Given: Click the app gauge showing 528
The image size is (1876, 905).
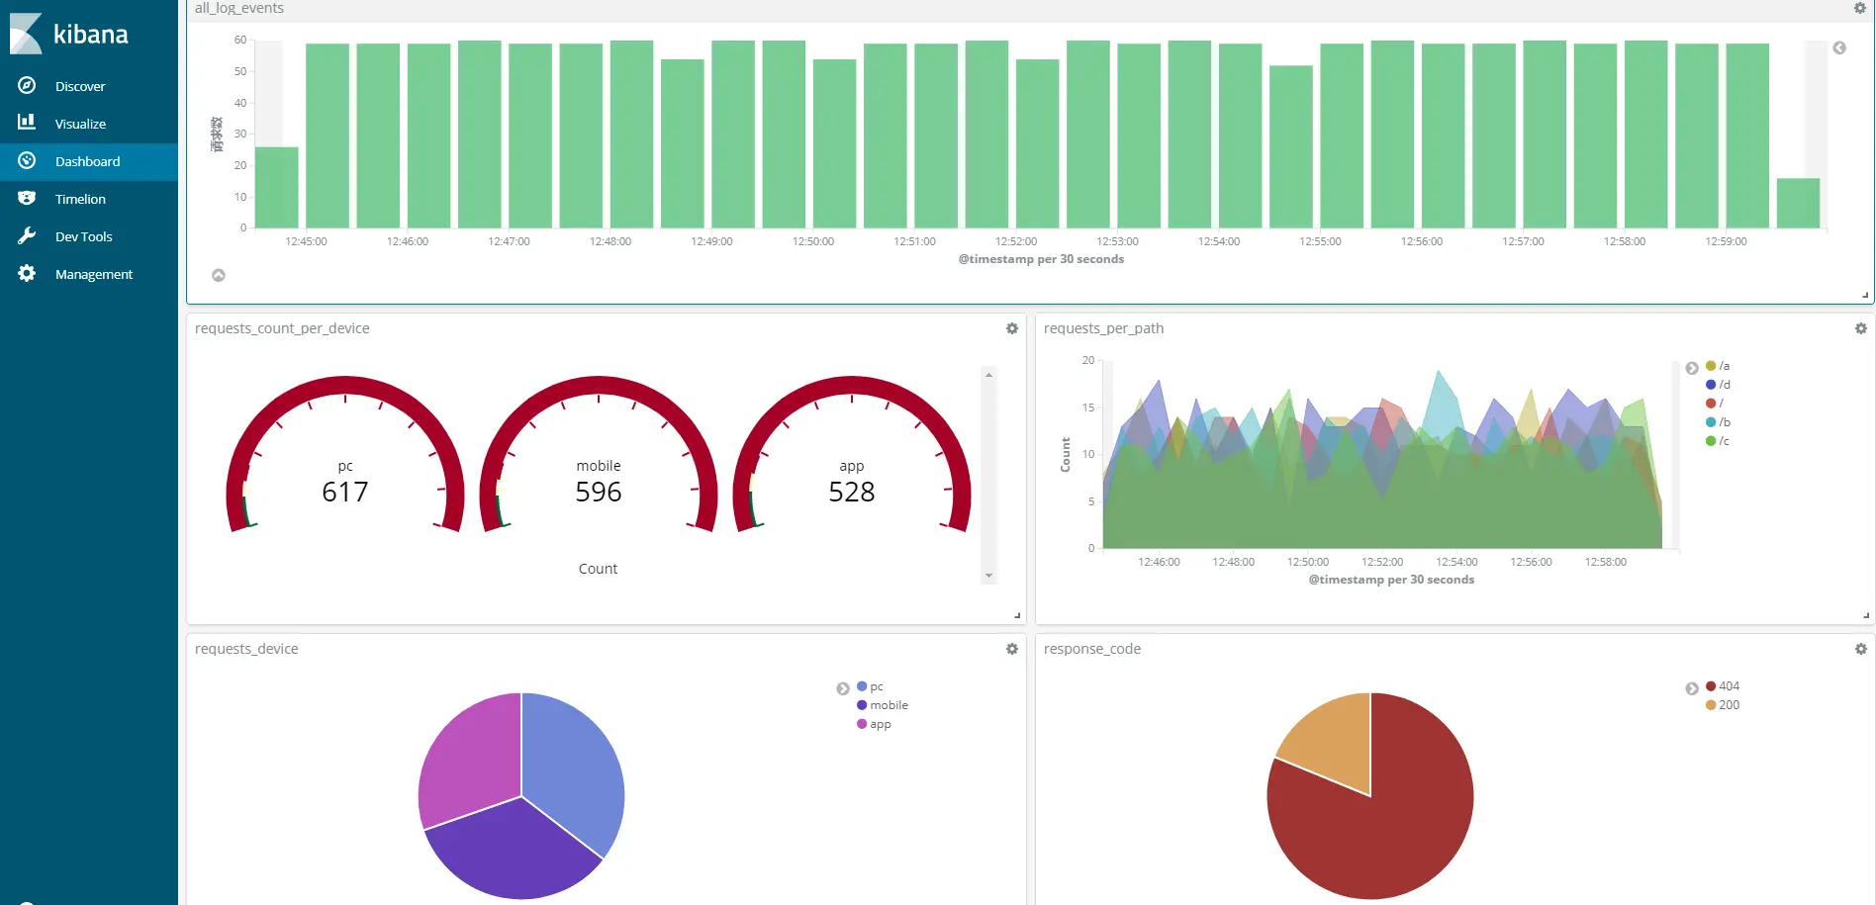Looking at the screenshot, I should (x=852, y=455).
